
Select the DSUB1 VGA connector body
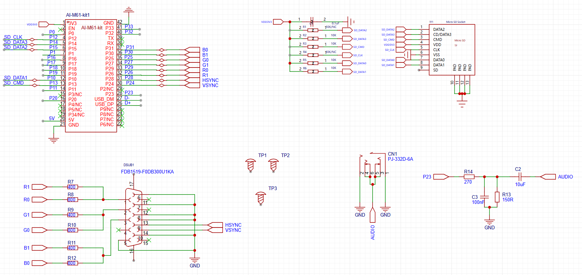click(133, 217)
